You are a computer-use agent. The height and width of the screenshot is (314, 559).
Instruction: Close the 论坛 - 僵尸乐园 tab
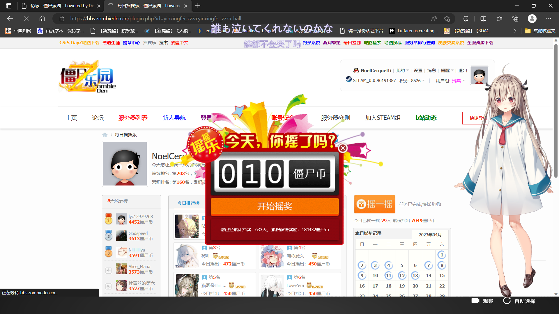(x=99, y=6)
